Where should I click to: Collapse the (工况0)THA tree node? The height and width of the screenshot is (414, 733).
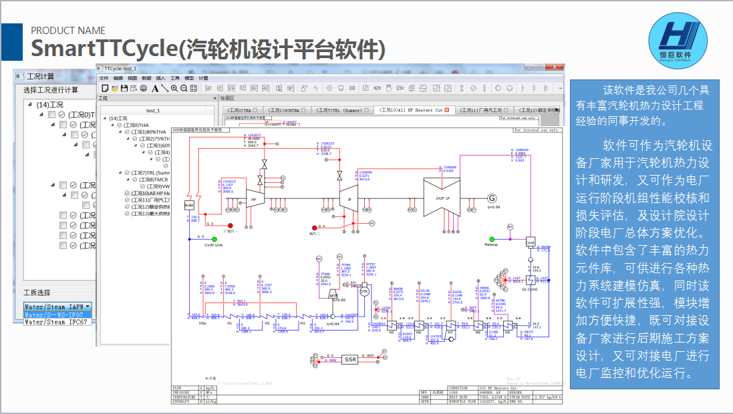113,126
